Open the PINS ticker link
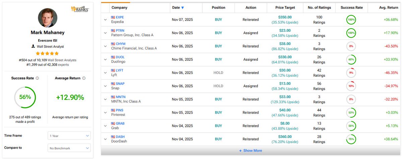This screenshot has width=402, height=159. (x=120, y=110)
